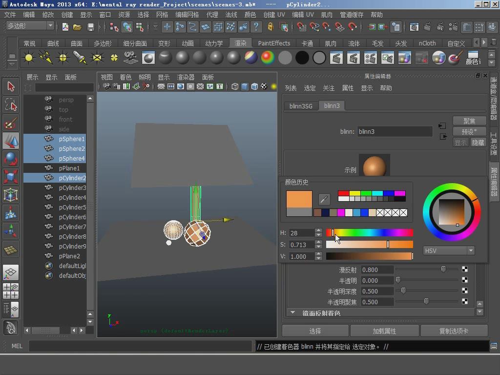Create an area light from shelf
This screenshot has width=500, height=375.
pos(97,58)
